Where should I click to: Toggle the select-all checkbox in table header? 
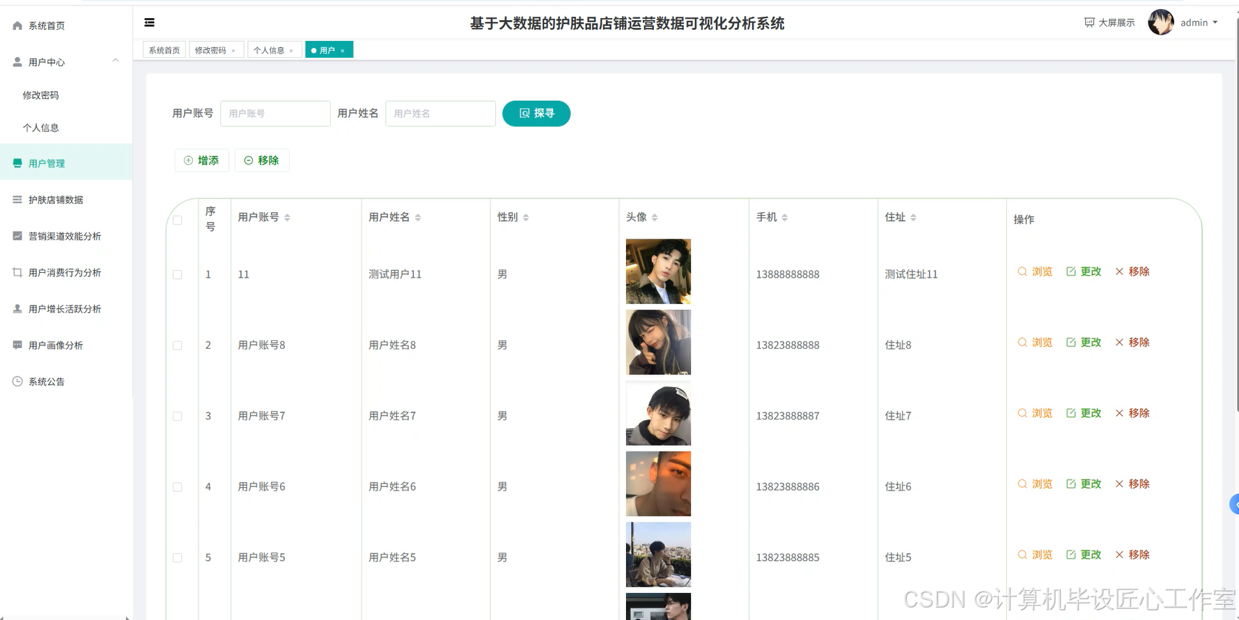[x=178, y=221]
